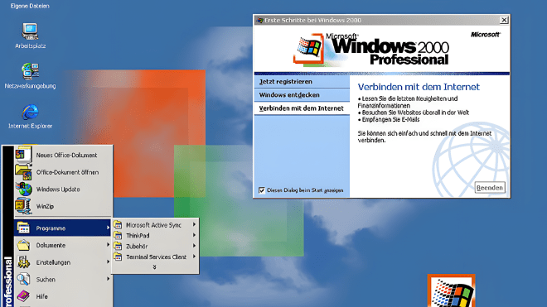Click the 'Office-Dokument öffnen' label
The height and width of the screenshot is (307, 547).
(x=67, y=172)
